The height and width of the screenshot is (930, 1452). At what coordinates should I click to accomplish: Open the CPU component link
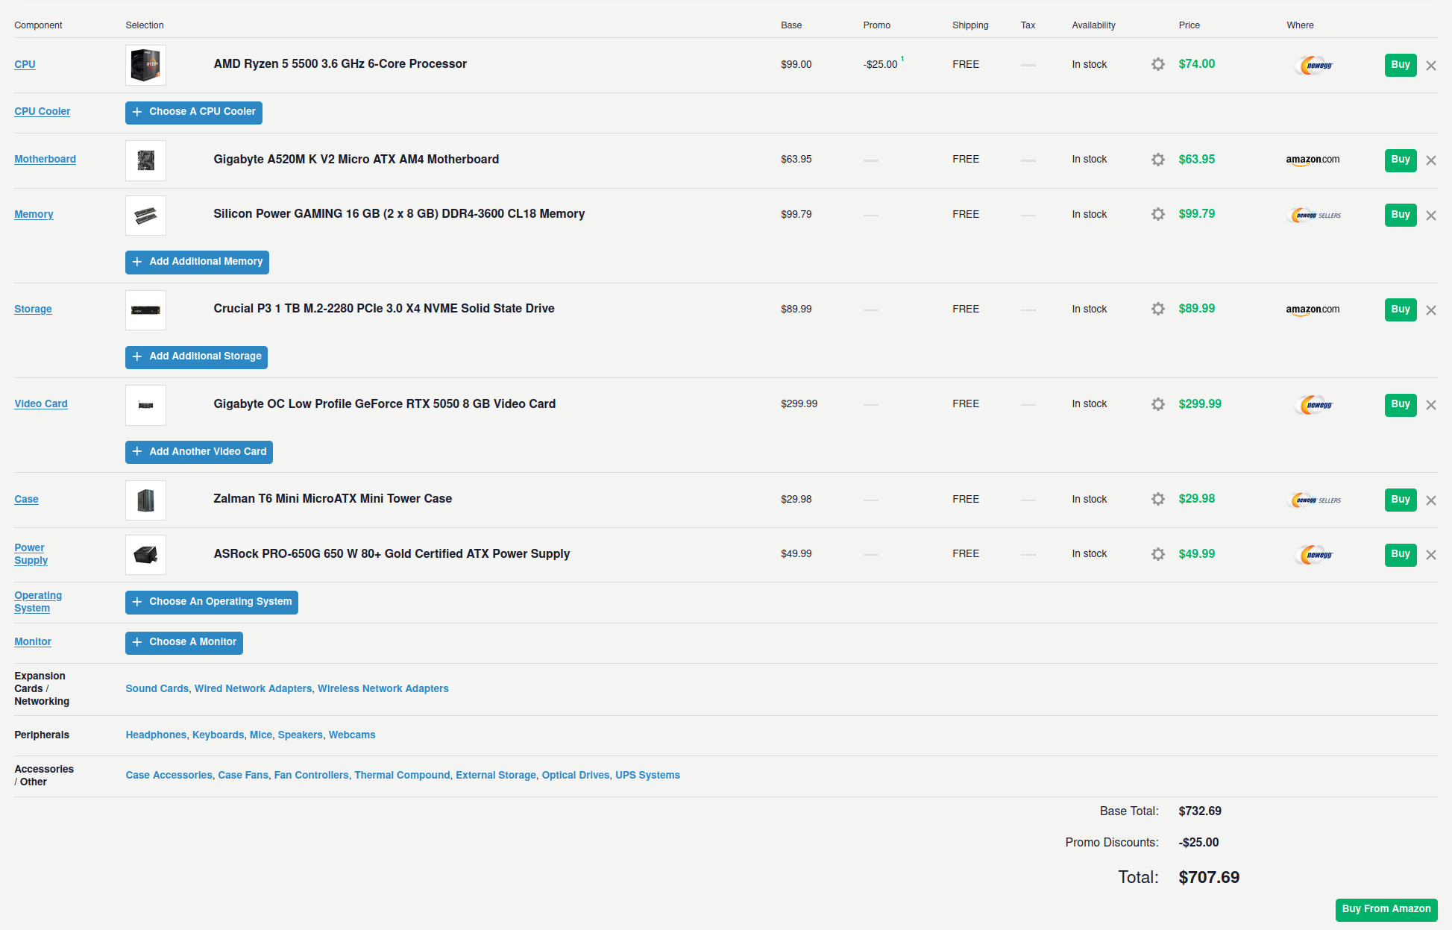[25, 64]
